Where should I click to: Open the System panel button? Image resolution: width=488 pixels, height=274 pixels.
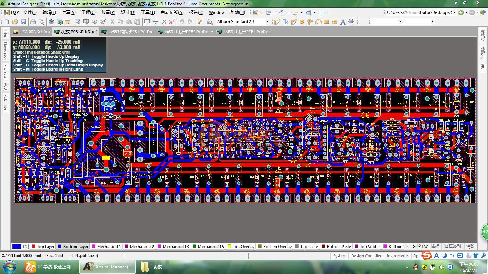pos(339,256)
